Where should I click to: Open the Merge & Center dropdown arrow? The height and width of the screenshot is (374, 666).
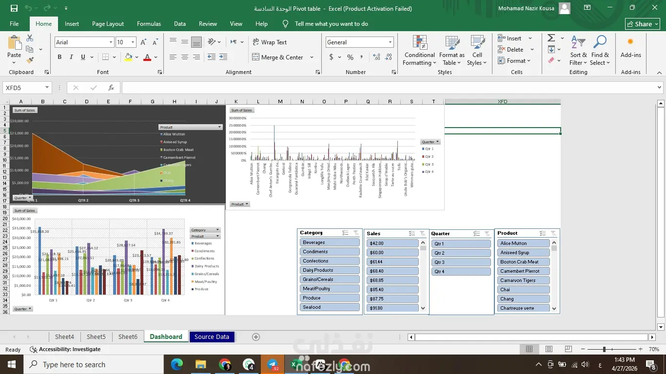point(312,57)
